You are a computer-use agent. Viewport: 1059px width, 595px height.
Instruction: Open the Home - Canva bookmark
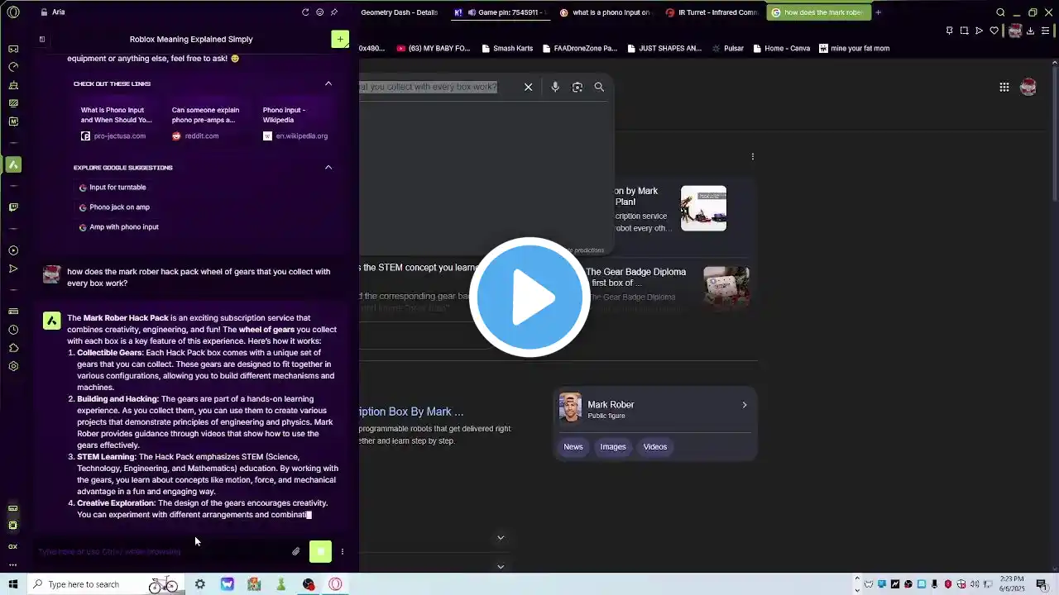tap(781, 49)
